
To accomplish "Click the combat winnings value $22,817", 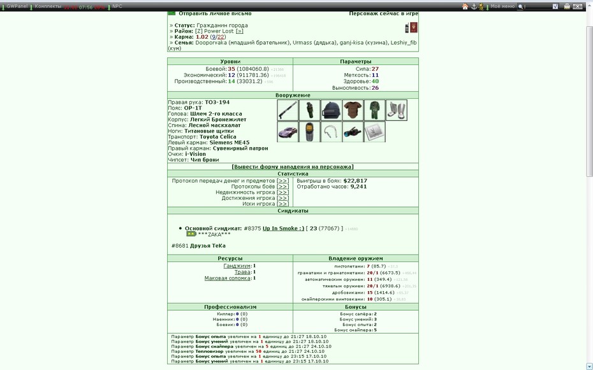I will 355,181.
